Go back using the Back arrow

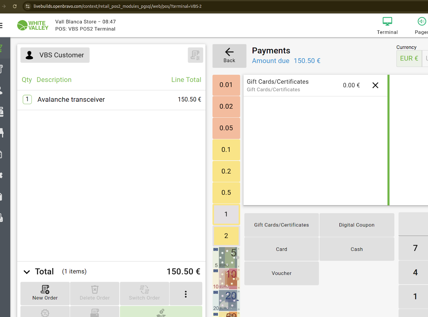point(229,56)
